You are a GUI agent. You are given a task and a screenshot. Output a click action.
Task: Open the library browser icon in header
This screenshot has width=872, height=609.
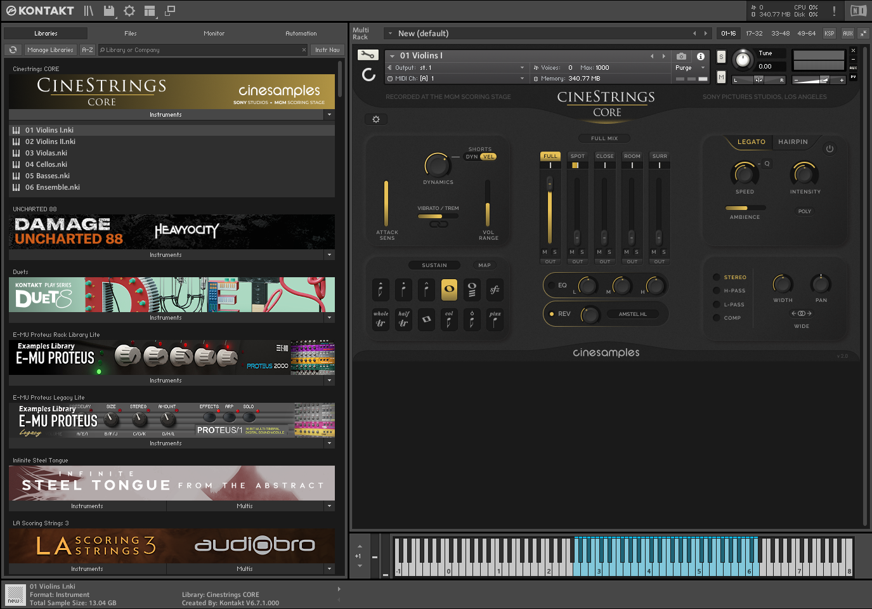[89, 11]
